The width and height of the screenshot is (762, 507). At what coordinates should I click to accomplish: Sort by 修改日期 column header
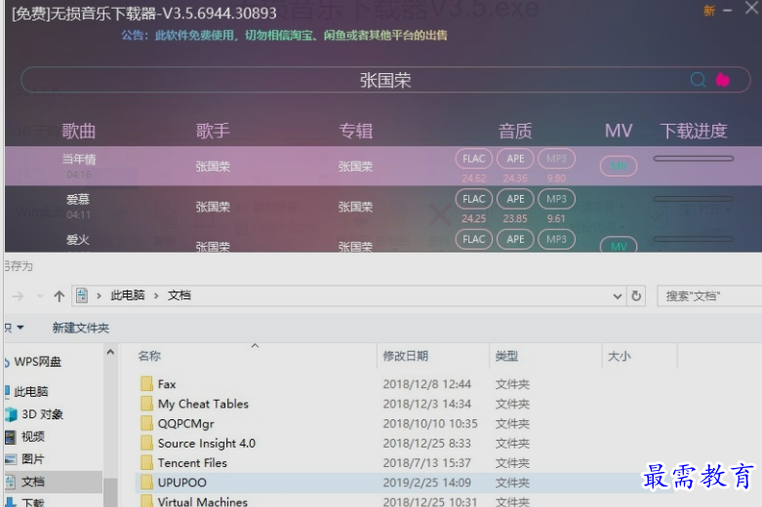tap(405, 356)
